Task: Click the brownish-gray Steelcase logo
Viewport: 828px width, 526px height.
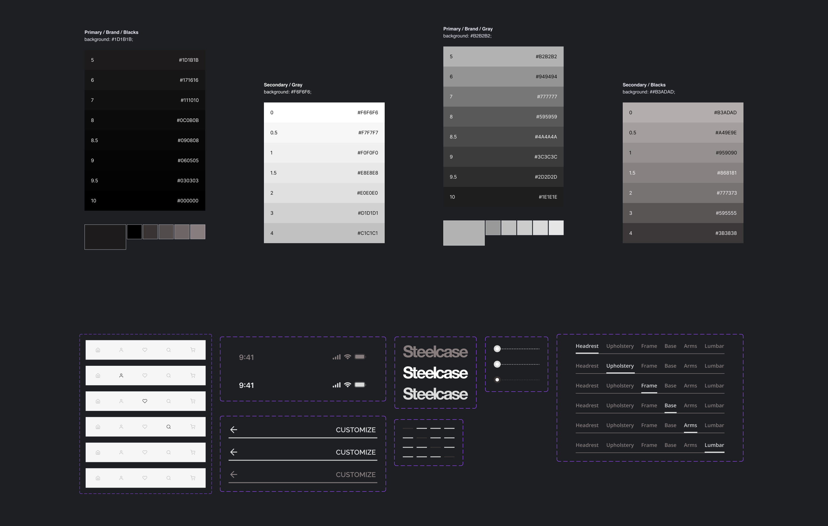Action: 435,352
